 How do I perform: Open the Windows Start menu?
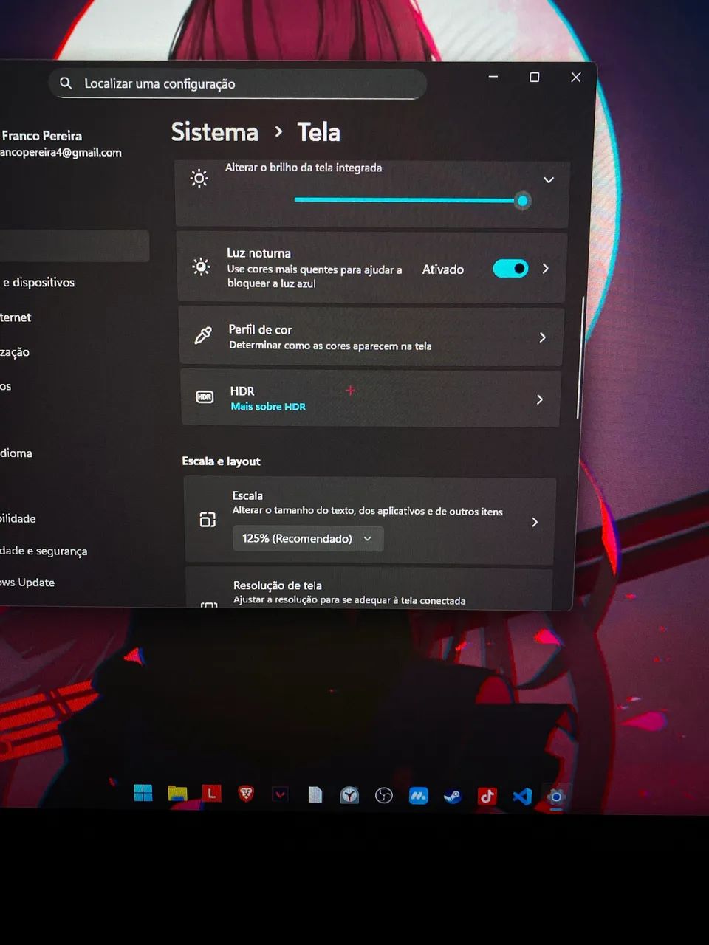[x=143, y=793]
